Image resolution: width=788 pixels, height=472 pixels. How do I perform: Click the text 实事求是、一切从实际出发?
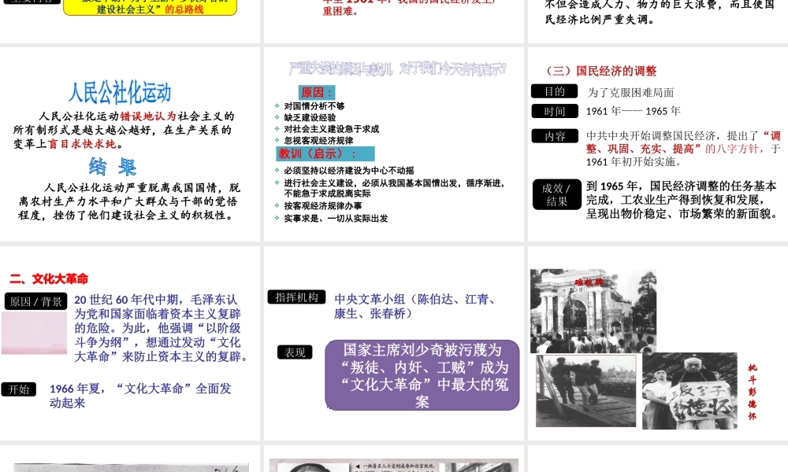pyautogui.click(x=336, y=218)
